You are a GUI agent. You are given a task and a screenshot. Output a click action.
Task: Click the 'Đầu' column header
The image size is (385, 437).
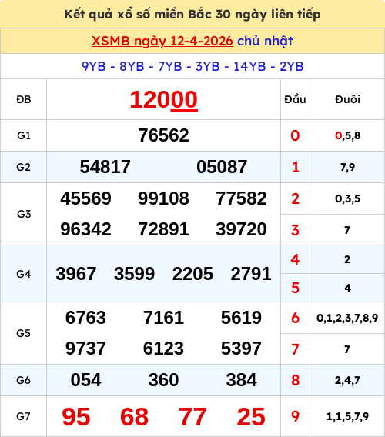(295, 99)
